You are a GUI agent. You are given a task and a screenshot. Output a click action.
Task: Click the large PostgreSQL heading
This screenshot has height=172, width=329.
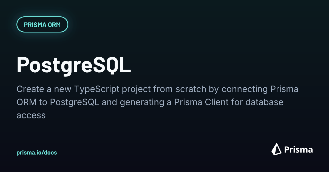[x=74, y=65]
